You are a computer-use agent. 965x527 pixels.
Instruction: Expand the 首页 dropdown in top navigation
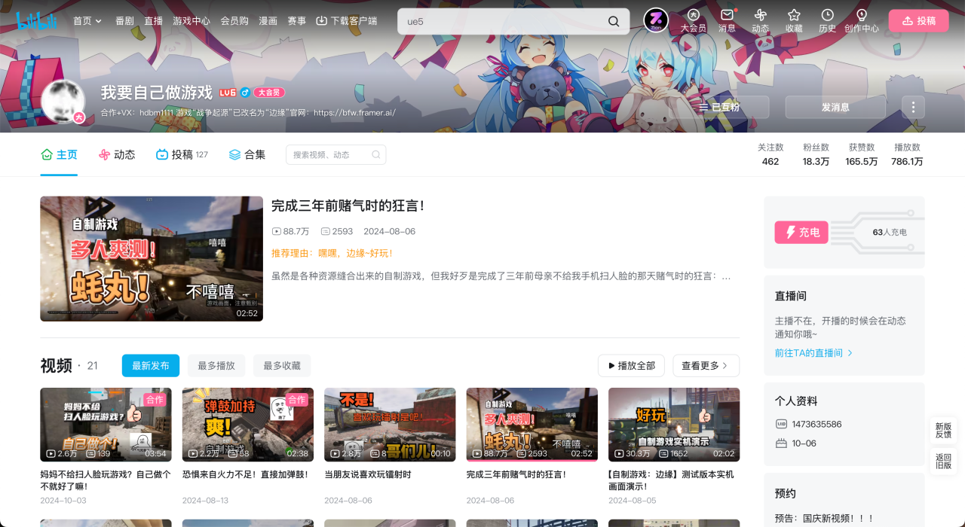(87, 21)
